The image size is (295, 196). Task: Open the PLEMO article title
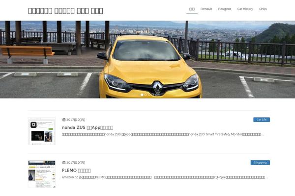click(x=76, y=171)
